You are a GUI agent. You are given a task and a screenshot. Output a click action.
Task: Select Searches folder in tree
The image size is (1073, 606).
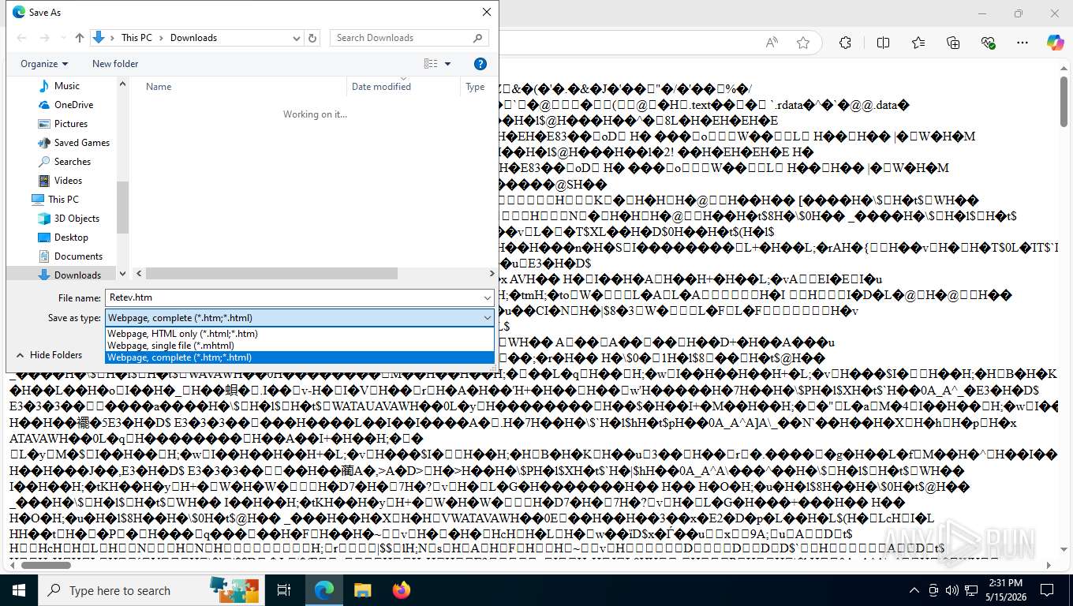(x=72, y=162)
